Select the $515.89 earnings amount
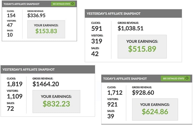This screenshot has height=125, width=193. [142, 49]
